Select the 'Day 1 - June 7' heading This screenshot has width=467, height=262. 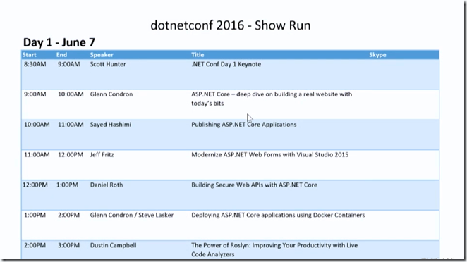pyautogui.click(x=59, y=42)
